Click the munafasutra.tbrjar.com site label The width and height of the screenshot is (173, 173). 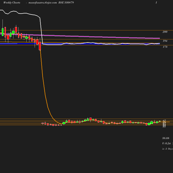pos(43,3)
